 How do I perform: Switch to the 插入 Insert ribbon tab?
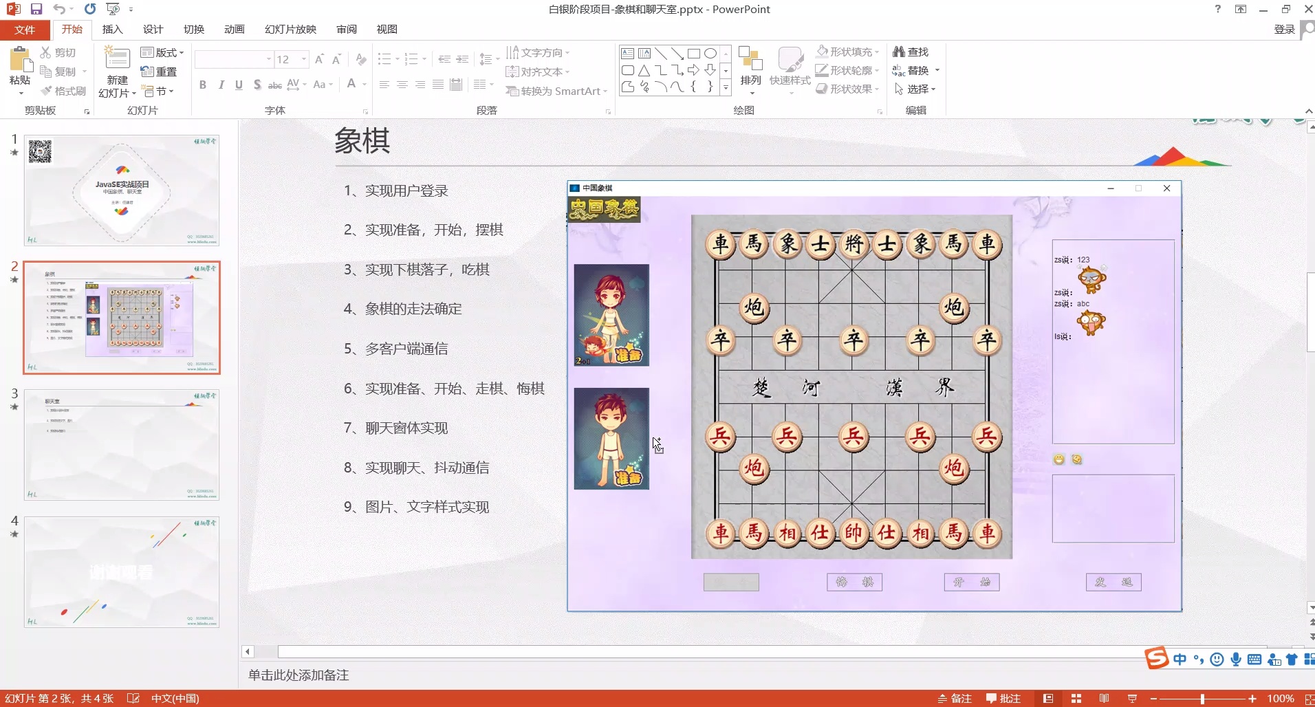(x=112, y=30)
